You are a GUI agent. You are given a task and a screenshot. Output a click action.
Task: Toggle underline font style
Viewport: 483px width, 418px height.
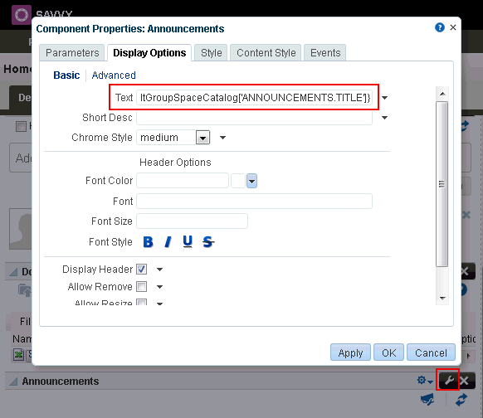click(x=188, y=241)
